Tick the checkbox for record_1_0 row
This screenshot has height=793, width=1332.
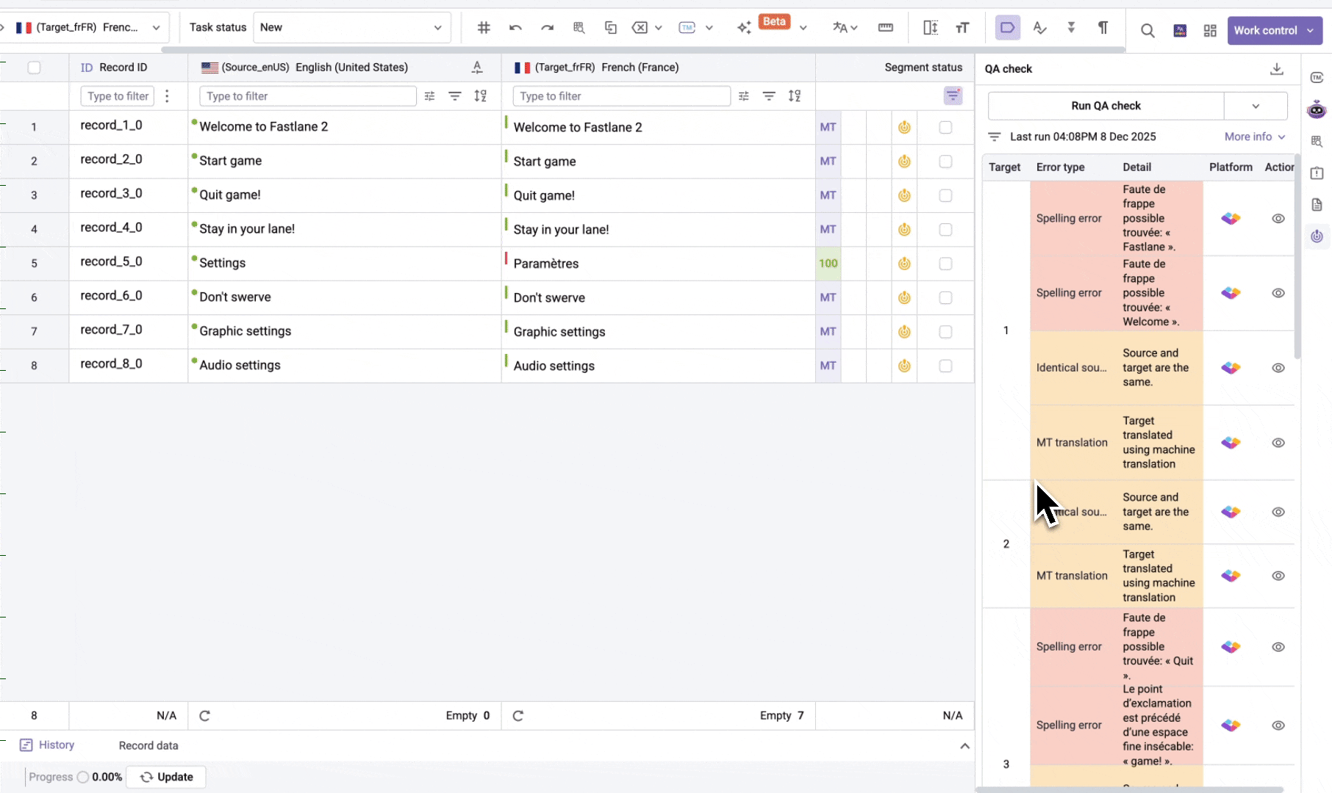(945, 127)
